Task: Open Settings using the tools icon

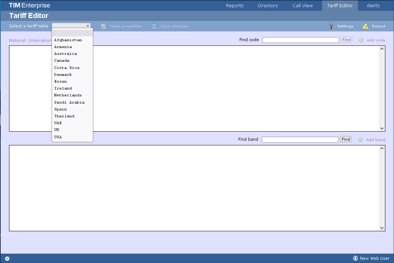Action: point(330,26)
